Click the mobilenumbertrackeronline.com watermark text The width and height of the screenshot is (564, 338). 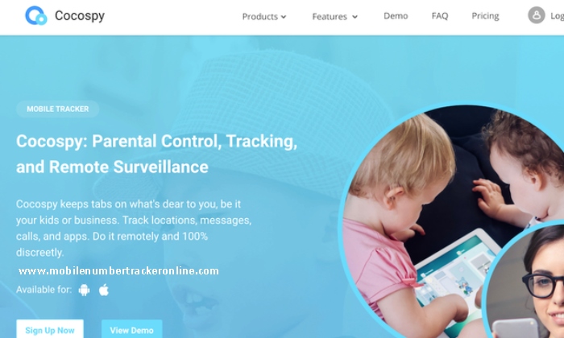(118, 270)
